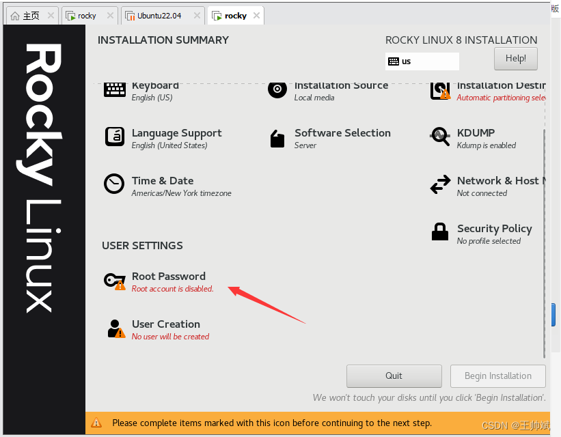The image size is (561, 437).
Task: Click the Installation Source disc icon
Action: tap(277, 89)
